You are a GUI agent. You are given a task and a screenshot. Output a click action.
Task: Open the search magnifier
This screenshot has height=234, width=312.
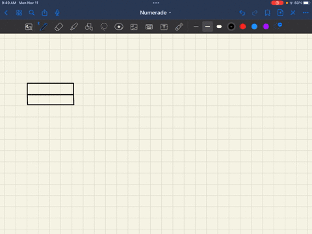click(x=32, y=13)
